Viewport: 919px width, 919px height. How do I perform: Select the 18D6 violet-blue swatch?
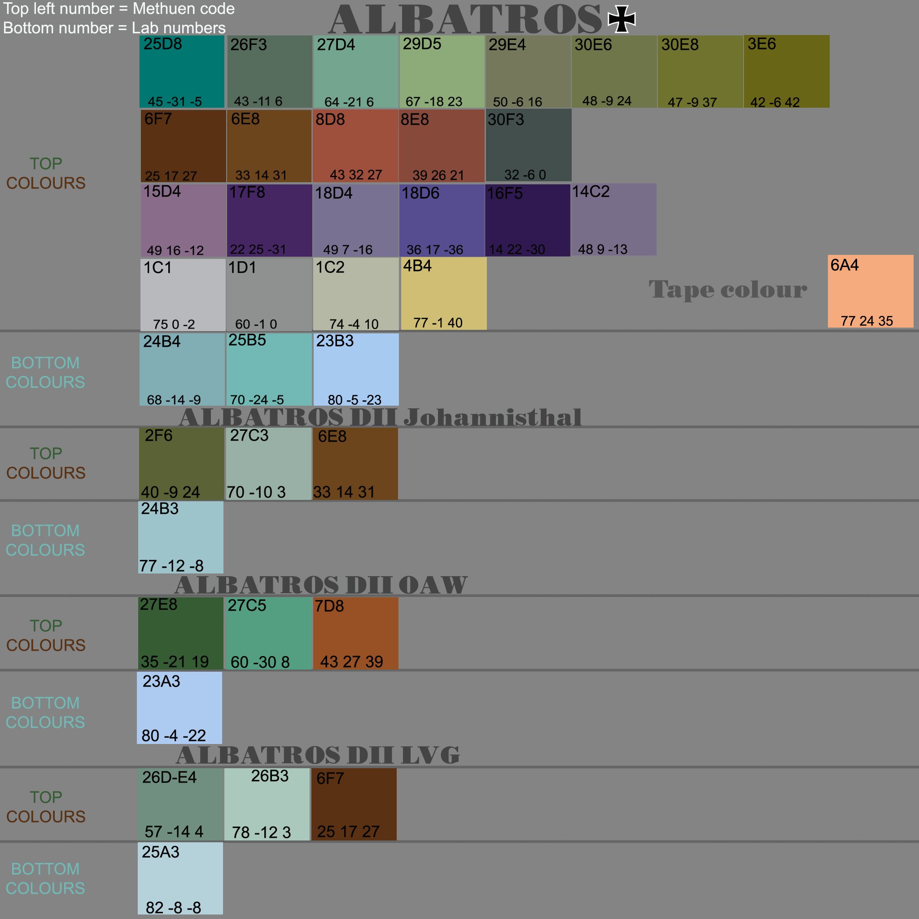point(442,220)
